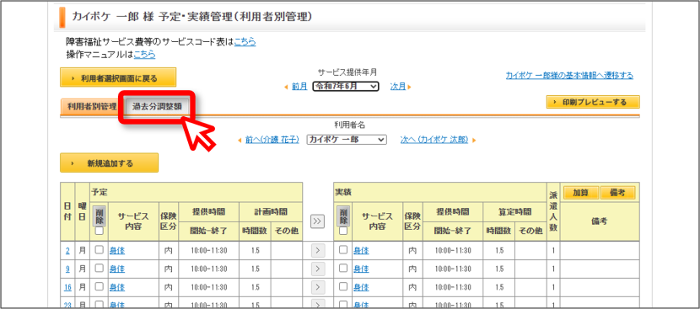Open the service code table こちら link
Image resolution: width=700 pixels, height=309 pixels.
point(245,42)
